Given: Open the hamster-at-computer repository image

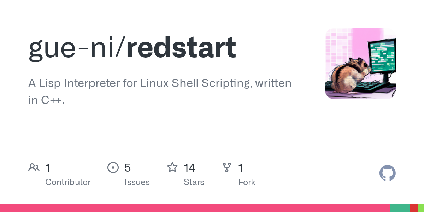Looking at the screenshot, I should point(360,64).
